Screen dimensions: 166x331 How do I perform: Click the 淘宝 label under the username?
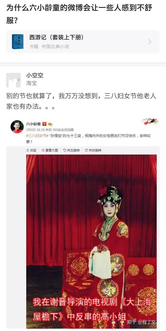coord(31,83)
